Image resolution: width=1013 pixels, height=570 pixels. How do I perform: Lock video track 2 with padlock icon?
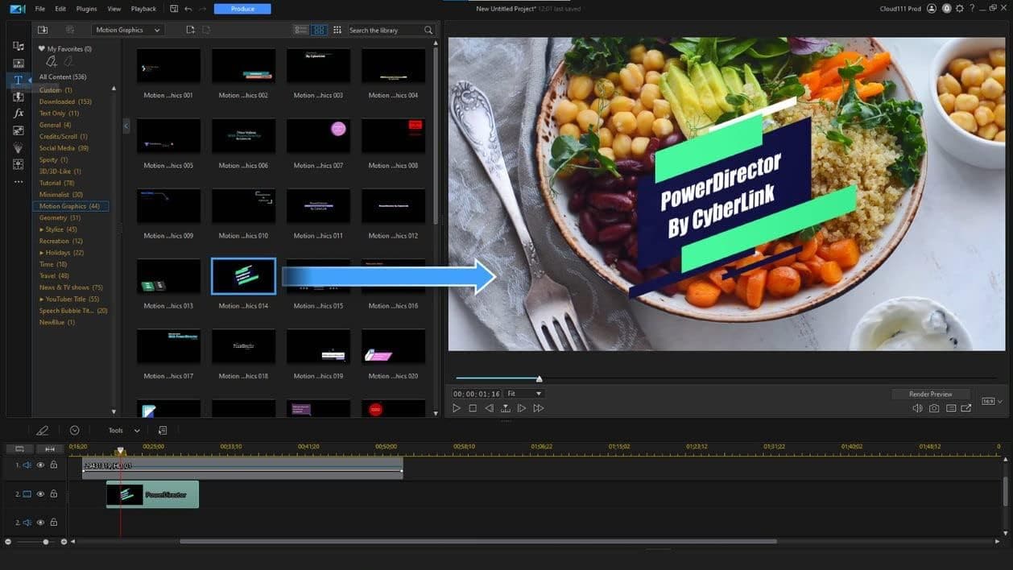coord(54,494)
